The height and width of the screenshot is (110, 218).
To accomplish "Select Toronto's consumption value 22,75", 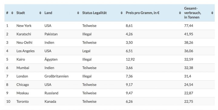I will coord(189,102).
